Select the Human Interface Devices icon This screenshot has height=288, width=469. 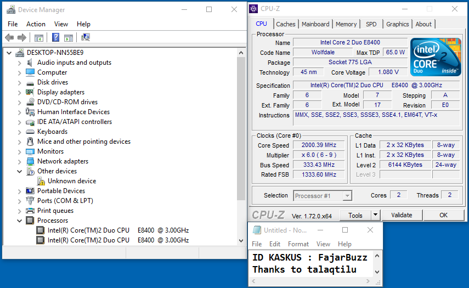click(30, 112)
